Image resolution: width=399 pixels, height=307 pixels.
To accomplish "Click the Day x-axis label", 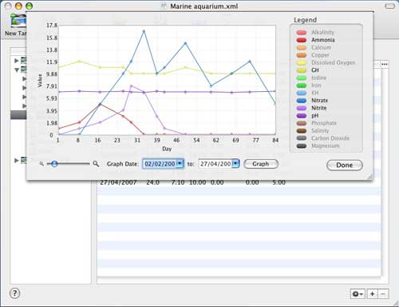I will (x=167, y=149).
